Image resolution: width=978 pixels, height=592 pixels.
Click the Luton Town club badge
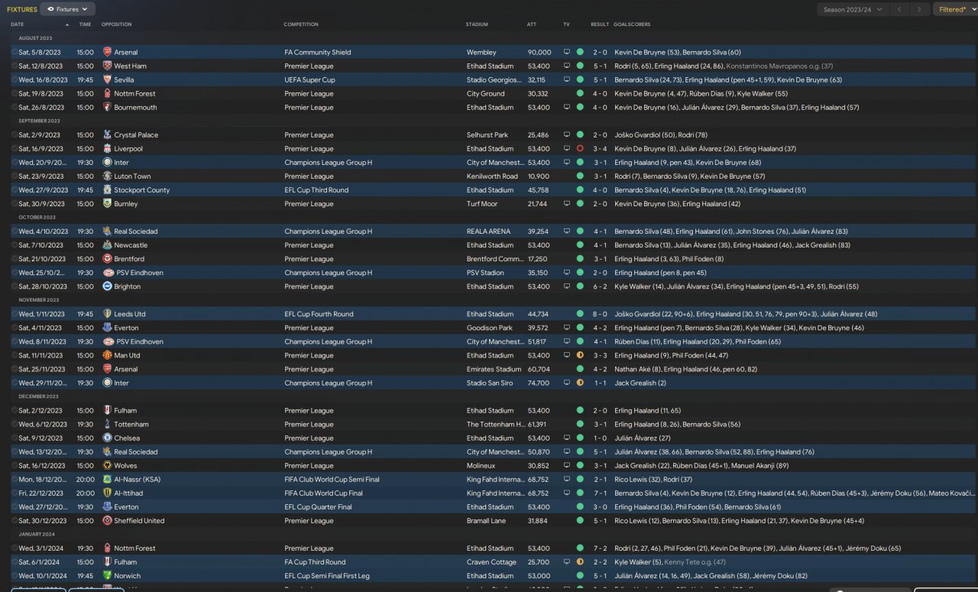(107, 176)
